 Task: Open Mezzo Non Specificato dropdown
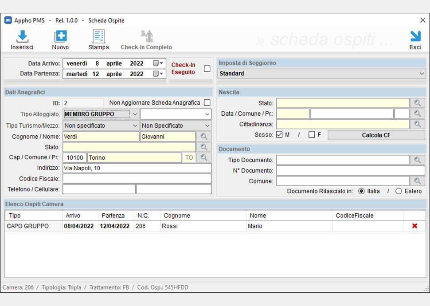[176, 126]
